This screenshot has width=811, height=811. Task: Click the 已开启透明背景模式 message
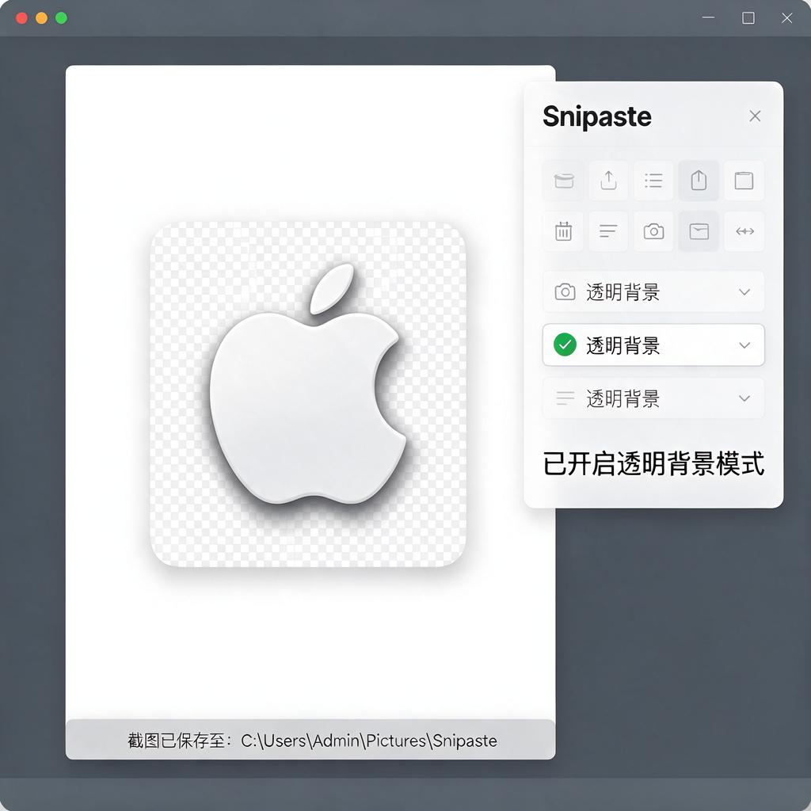(x=653, y=463)
